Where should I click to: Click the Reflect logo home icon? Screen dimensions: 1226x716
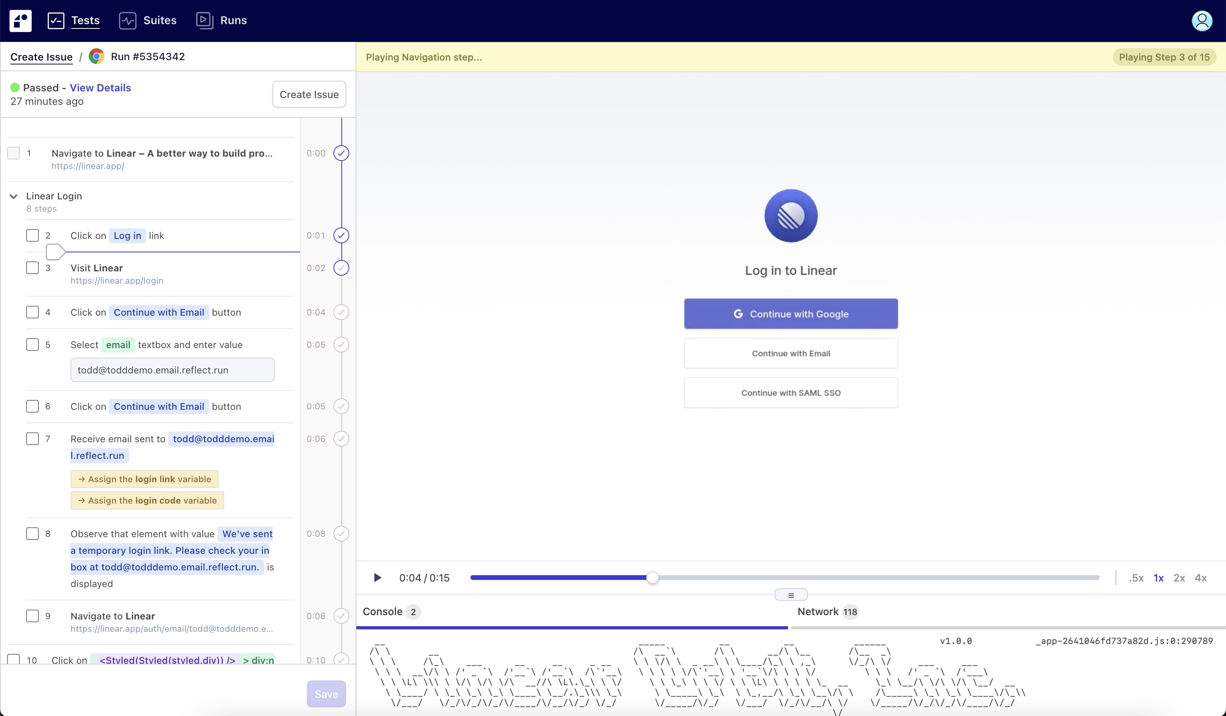21,21
